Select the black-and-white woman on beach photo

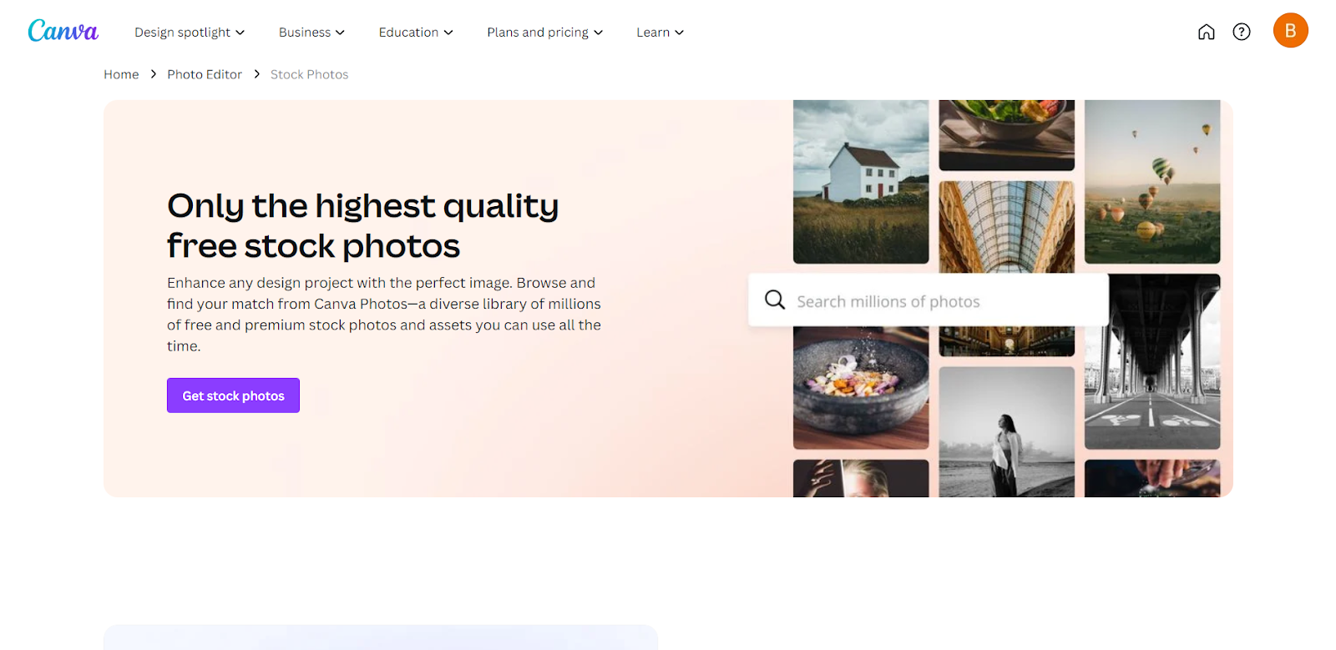click(x=1006, y=432)
